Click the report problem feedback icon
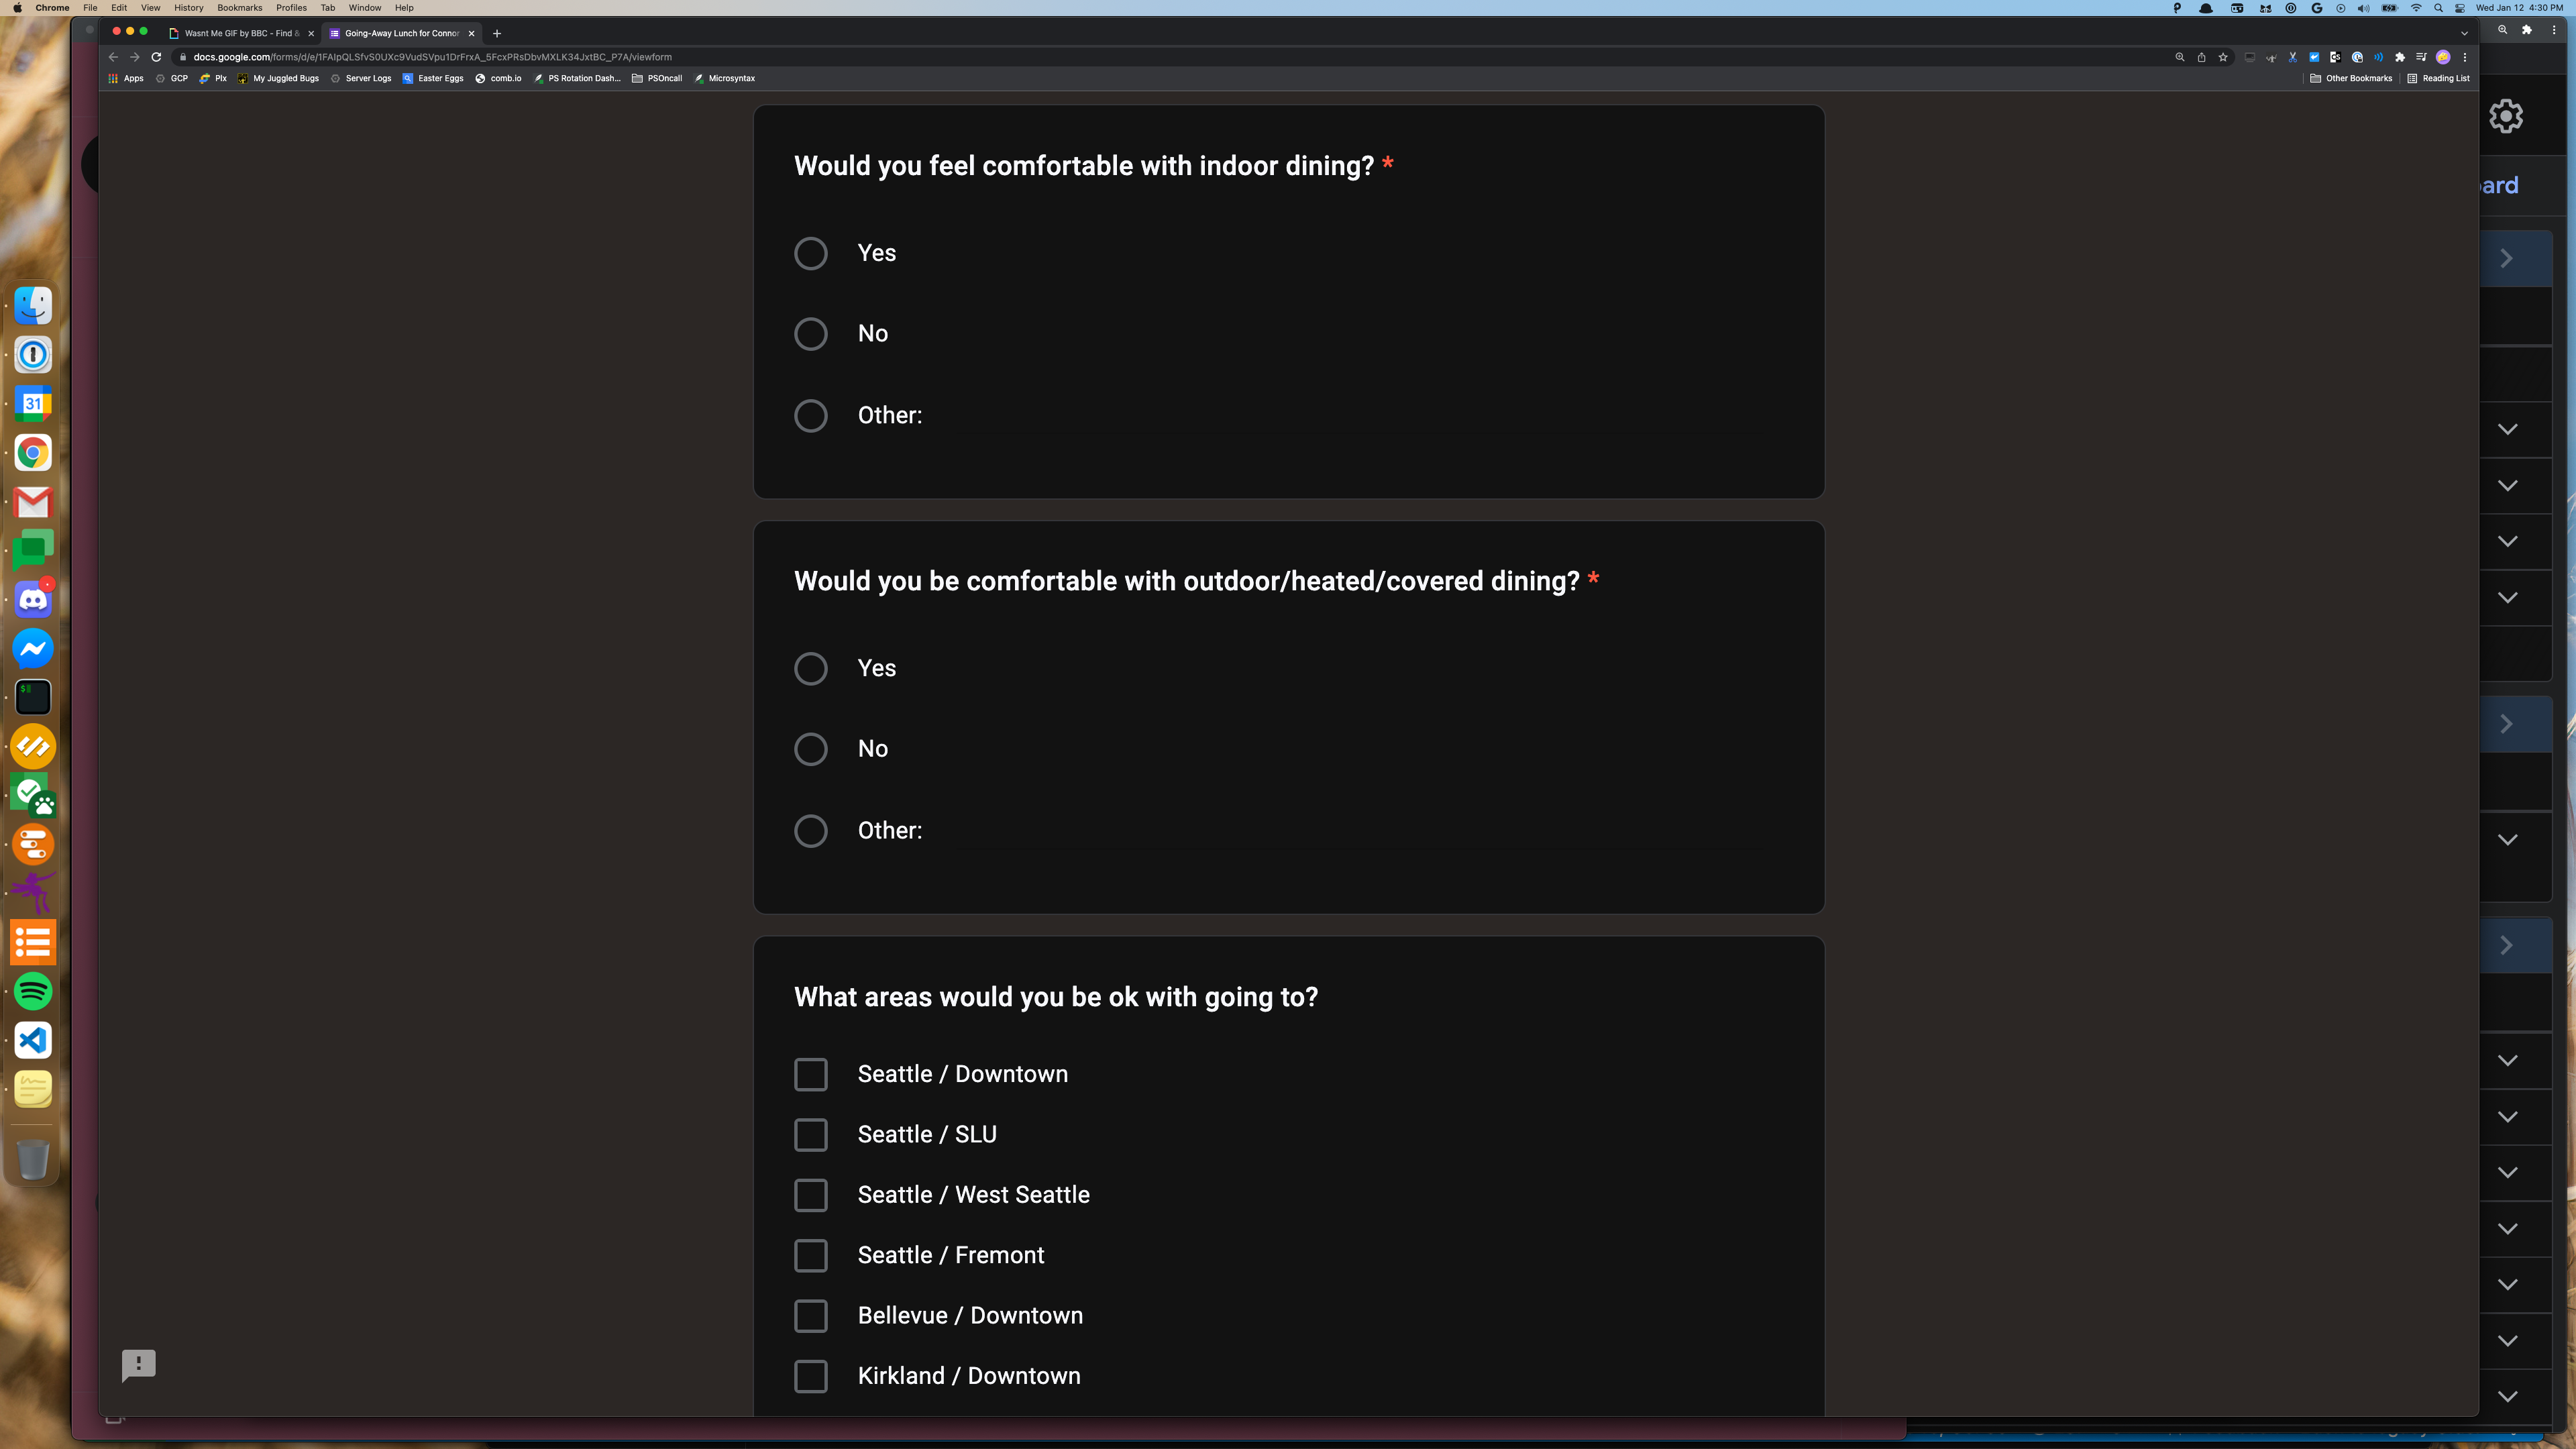Viewport: 2576px width, 1449px height. (138, 1365)
